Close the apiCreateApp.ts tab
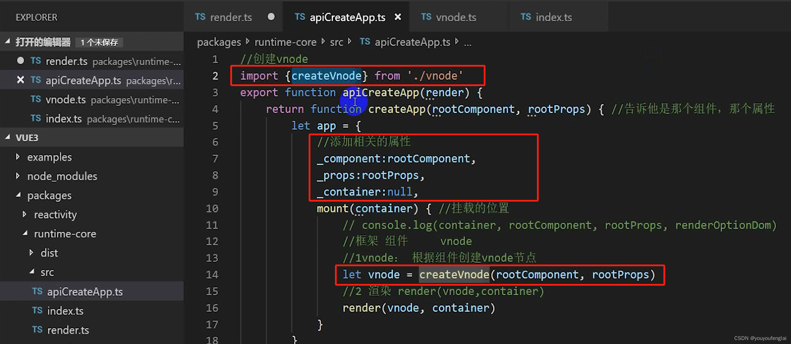This screenshot has height=344, width=791. [398, 17]
